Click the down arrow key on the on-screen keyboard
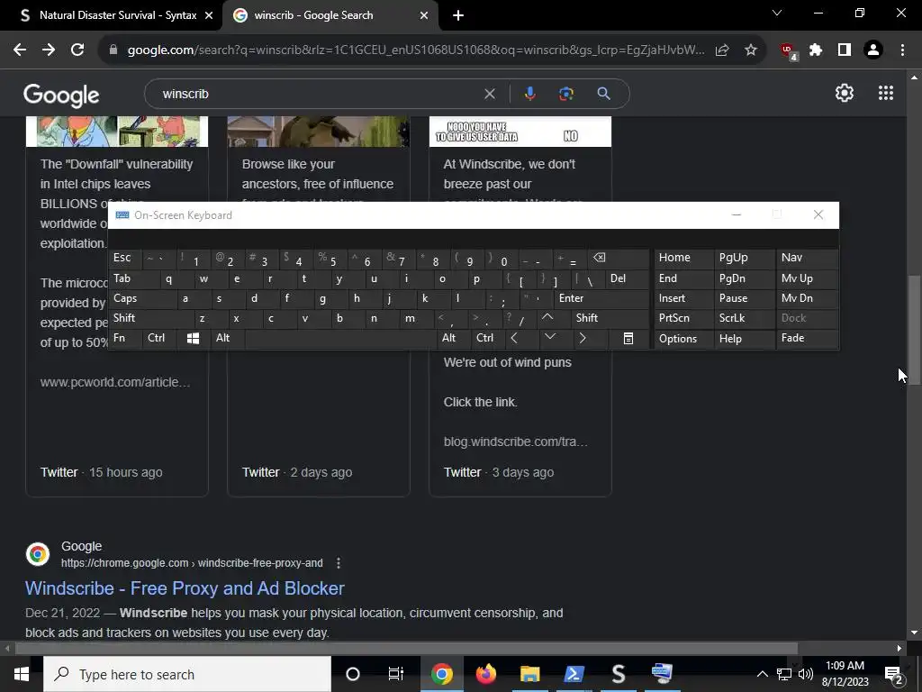The height and width of the screenshot is (692, 922). 550,337
